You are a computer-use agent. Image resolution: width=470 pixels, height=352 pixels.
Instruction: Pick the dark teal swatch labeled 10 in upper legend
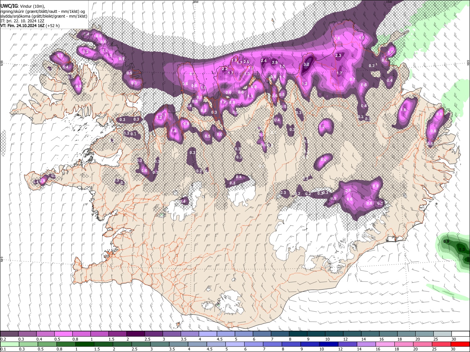(333, 334)
